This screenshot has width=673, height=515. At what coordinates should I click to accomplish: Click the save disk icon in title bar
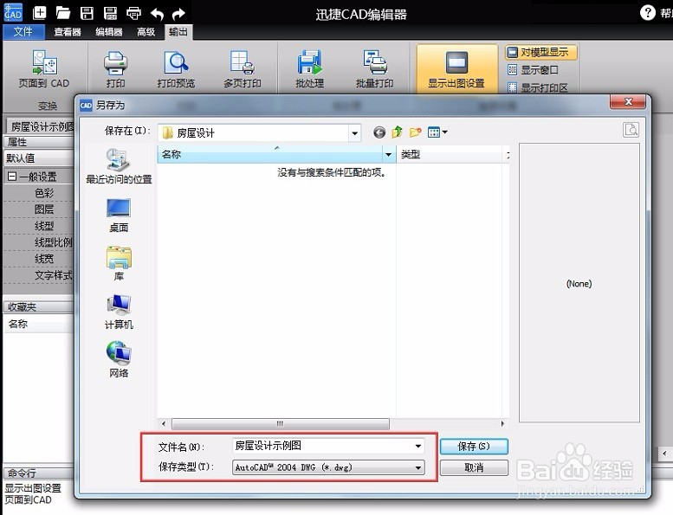point(87,13)
